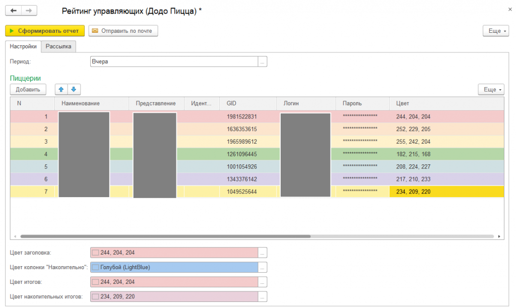Click the forward navigation arrow
The image size is (516, 308).
[x=29, y=11]
